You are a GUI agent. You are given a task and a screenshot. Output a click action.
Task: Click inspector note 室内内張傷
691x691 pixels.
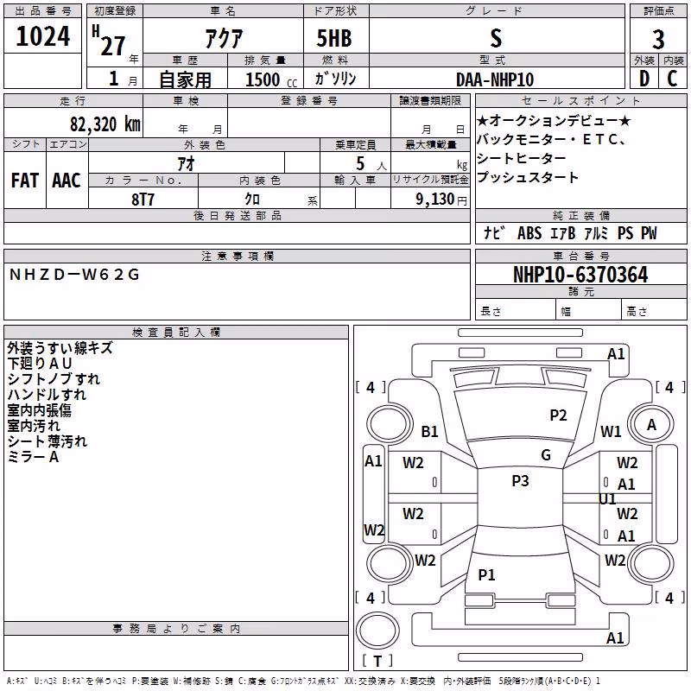(39, 409)
